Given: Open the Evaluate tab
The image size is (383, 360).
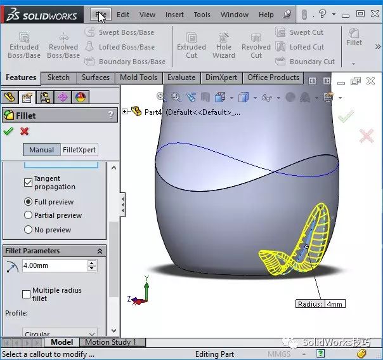Looking at the screenshot, I should pyautogui.click(x=181, y=77).
